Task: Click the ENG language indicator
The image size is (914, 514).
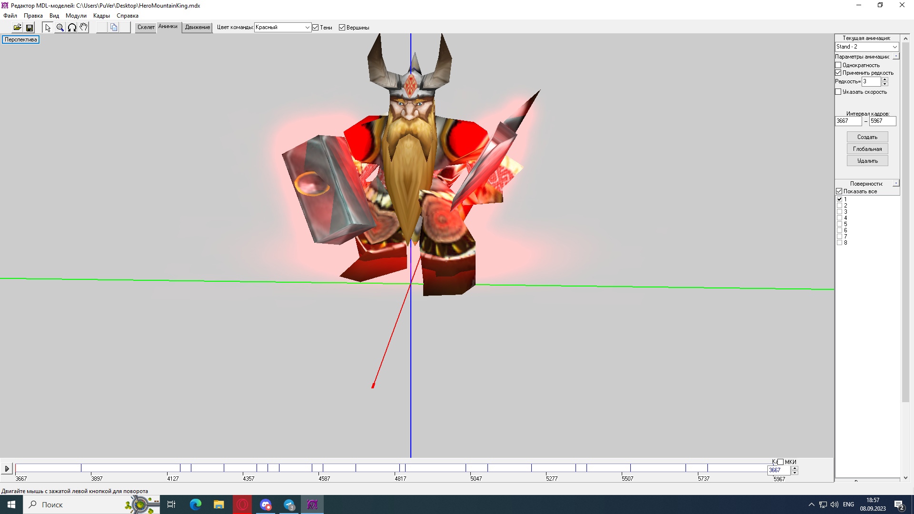Action: click(848, 504)
